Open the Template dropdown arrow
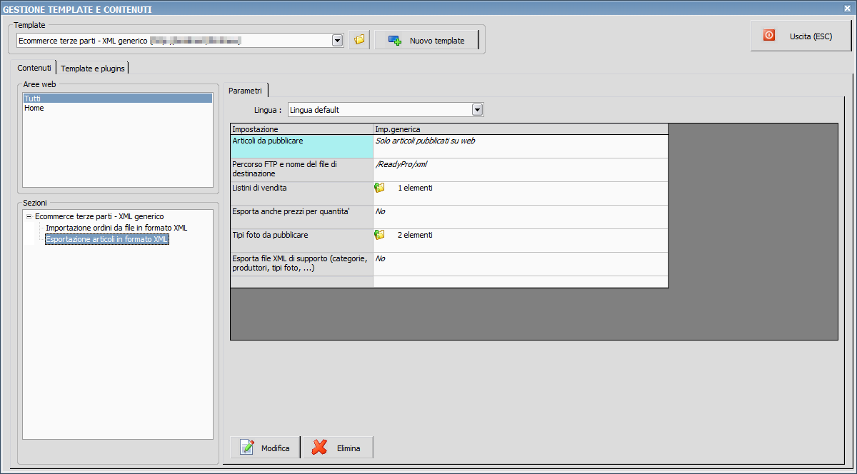This screenshot has width=857, height=474. [338, 40]
